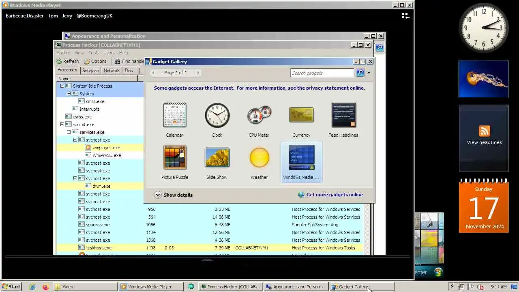The width and height of the screenshot is (519, 292).
Task: Switch to Appearance and Personalization taskbar button
Action: (296, 287)
